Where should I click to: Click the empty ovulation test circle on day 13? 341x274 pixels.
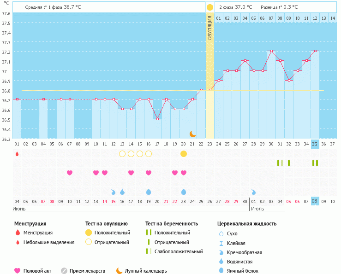(122, 154)
